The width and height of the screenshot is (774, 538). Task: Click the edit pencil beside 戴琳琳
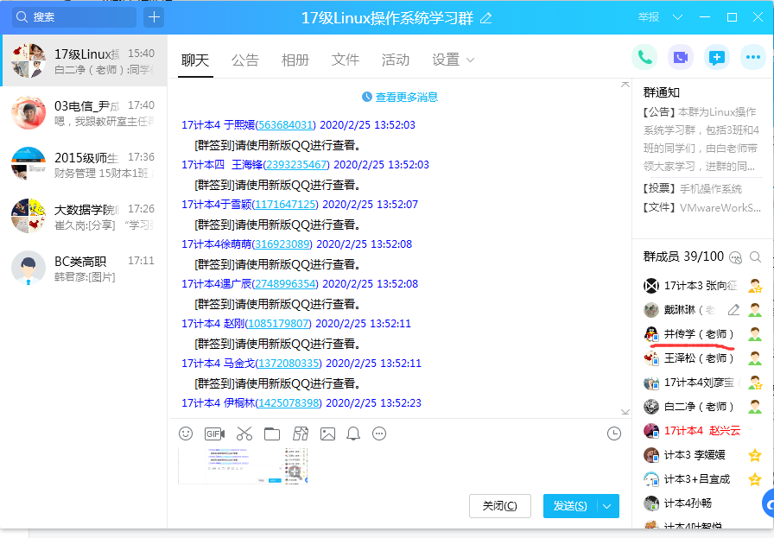tap(733, 310)
